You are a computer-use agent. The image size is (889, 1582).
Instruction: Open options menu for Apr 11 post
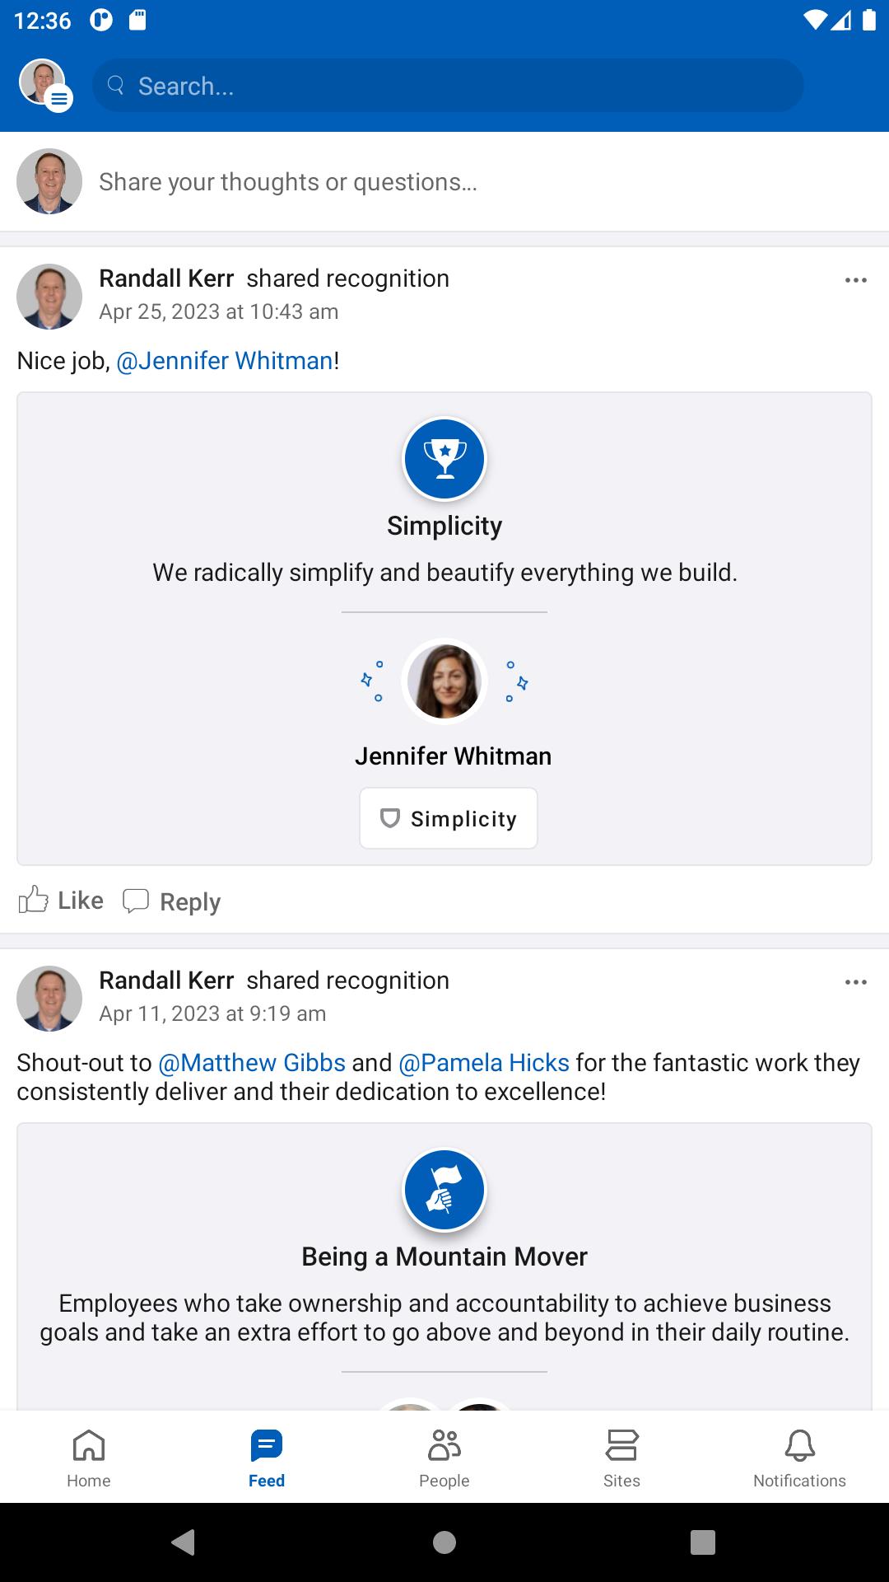coord(855,982)
